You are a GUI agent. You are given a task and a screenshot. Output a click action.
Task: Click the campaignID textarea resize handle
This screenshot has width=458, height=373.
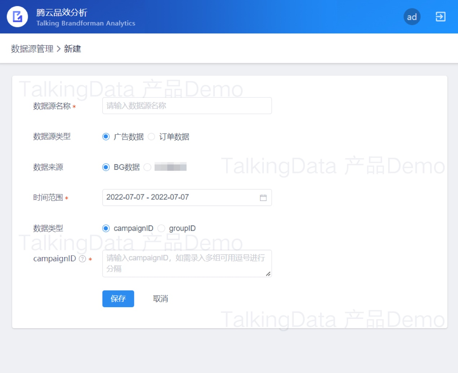pyautogui.click(x=268, y=274)
